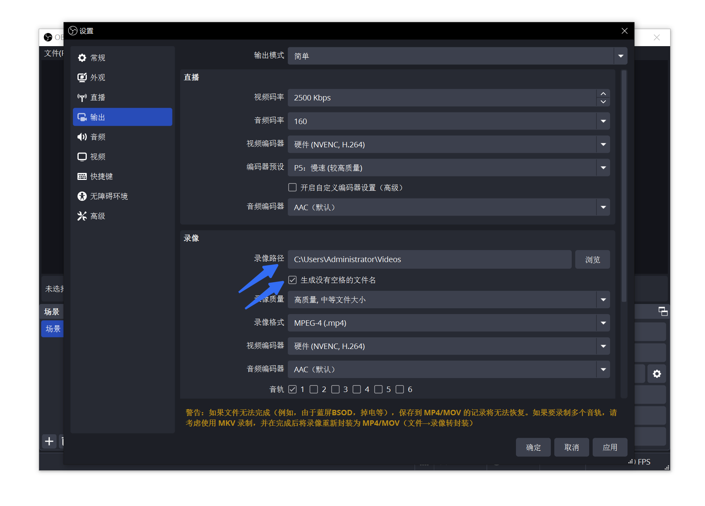Select the 场景 scene item in main window
The width and height of the screenshot is (705, 506).
(53, 329)
